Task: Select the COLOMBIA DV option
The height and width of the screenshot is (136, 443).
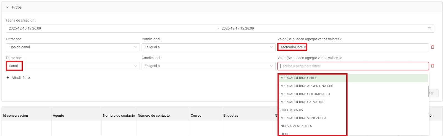Action: 292,110
